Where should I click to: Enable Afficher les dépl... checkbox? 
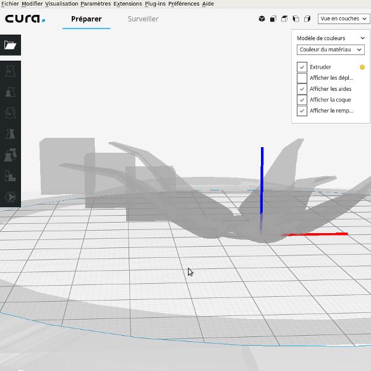(302, 78)
